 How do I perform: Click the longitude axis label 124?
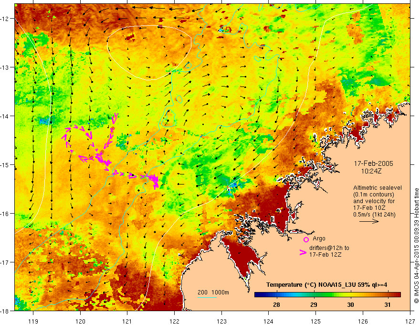point(269,321)
